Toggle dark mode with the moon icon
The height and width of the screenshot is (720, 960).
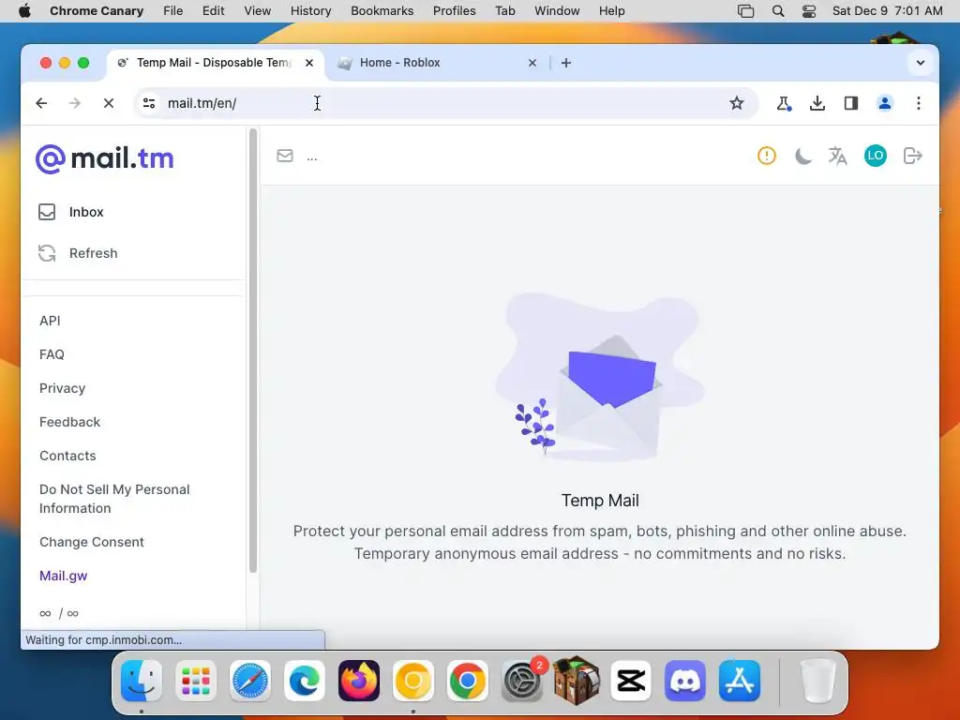point(802,157)
